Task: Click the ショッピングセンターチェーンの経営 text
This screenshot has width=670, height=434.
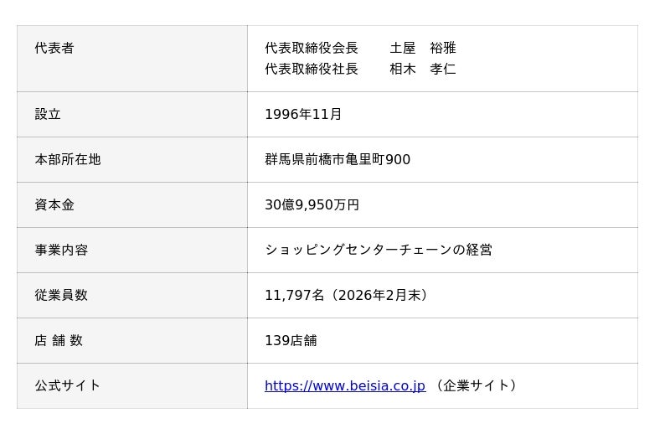Action: [x=379, y=250]
